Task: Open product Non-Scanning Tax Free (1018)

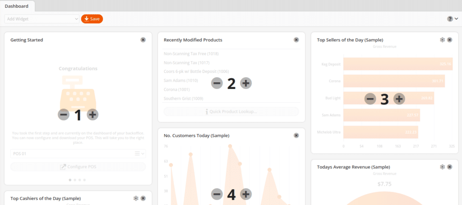Action: point(191,54)
